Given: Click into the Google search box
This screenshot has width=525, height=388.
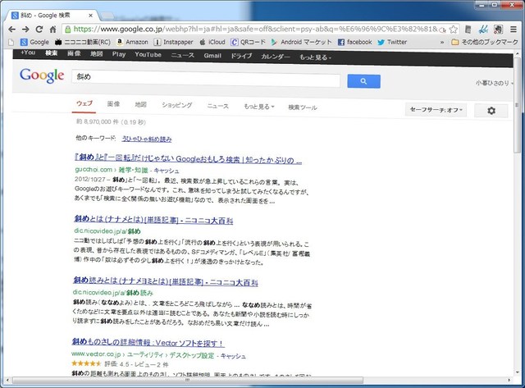Looking at the screenshot, I should 205,80.
